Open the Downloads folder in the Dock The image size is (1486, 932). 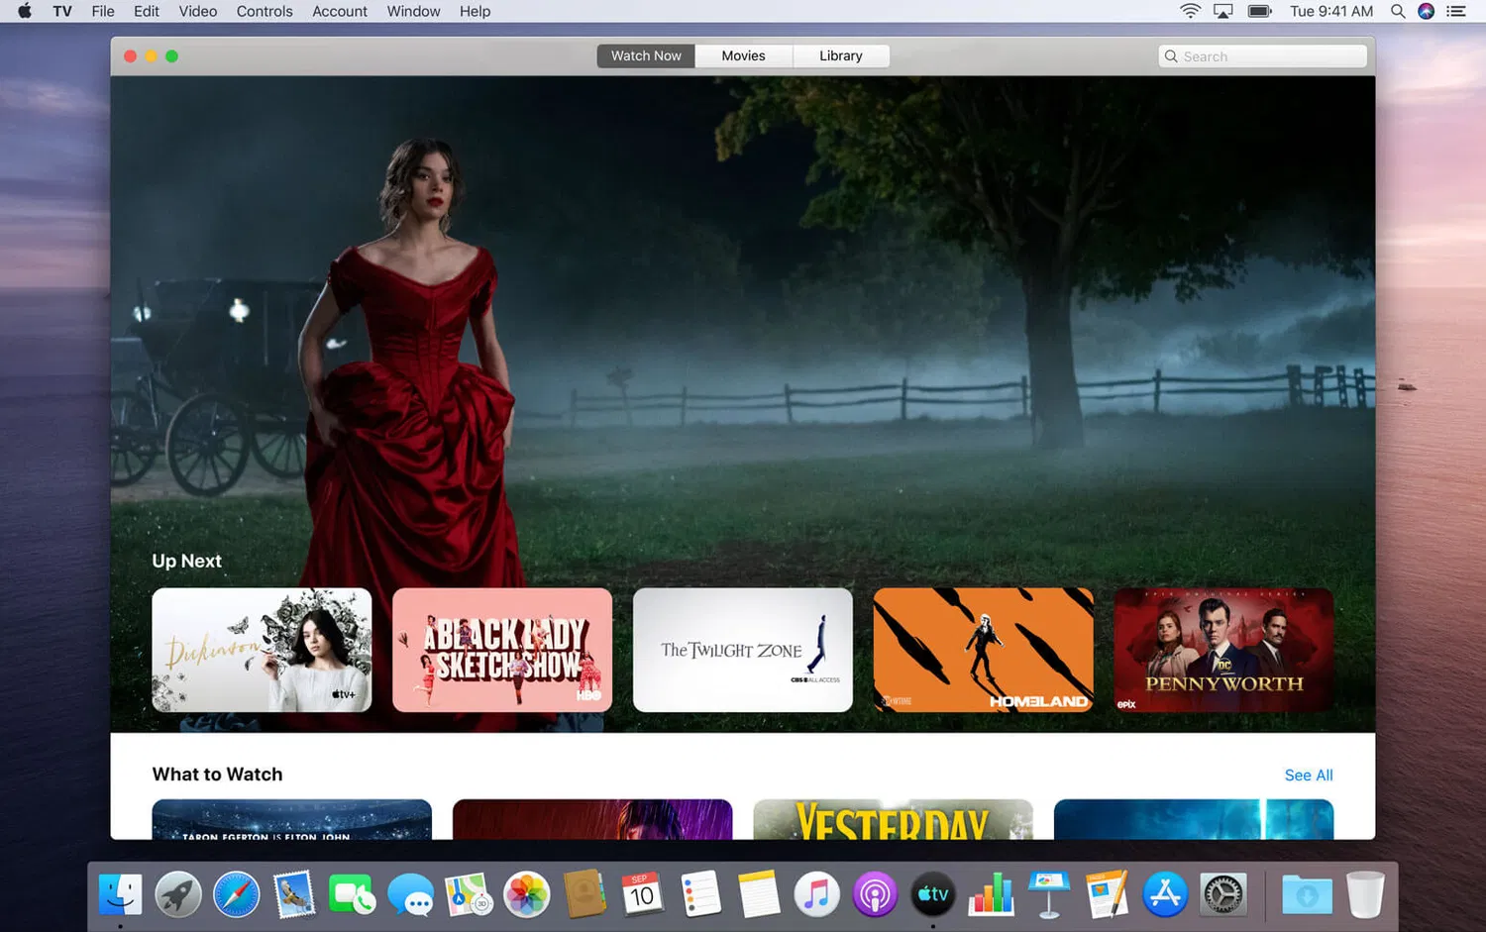1307,895
